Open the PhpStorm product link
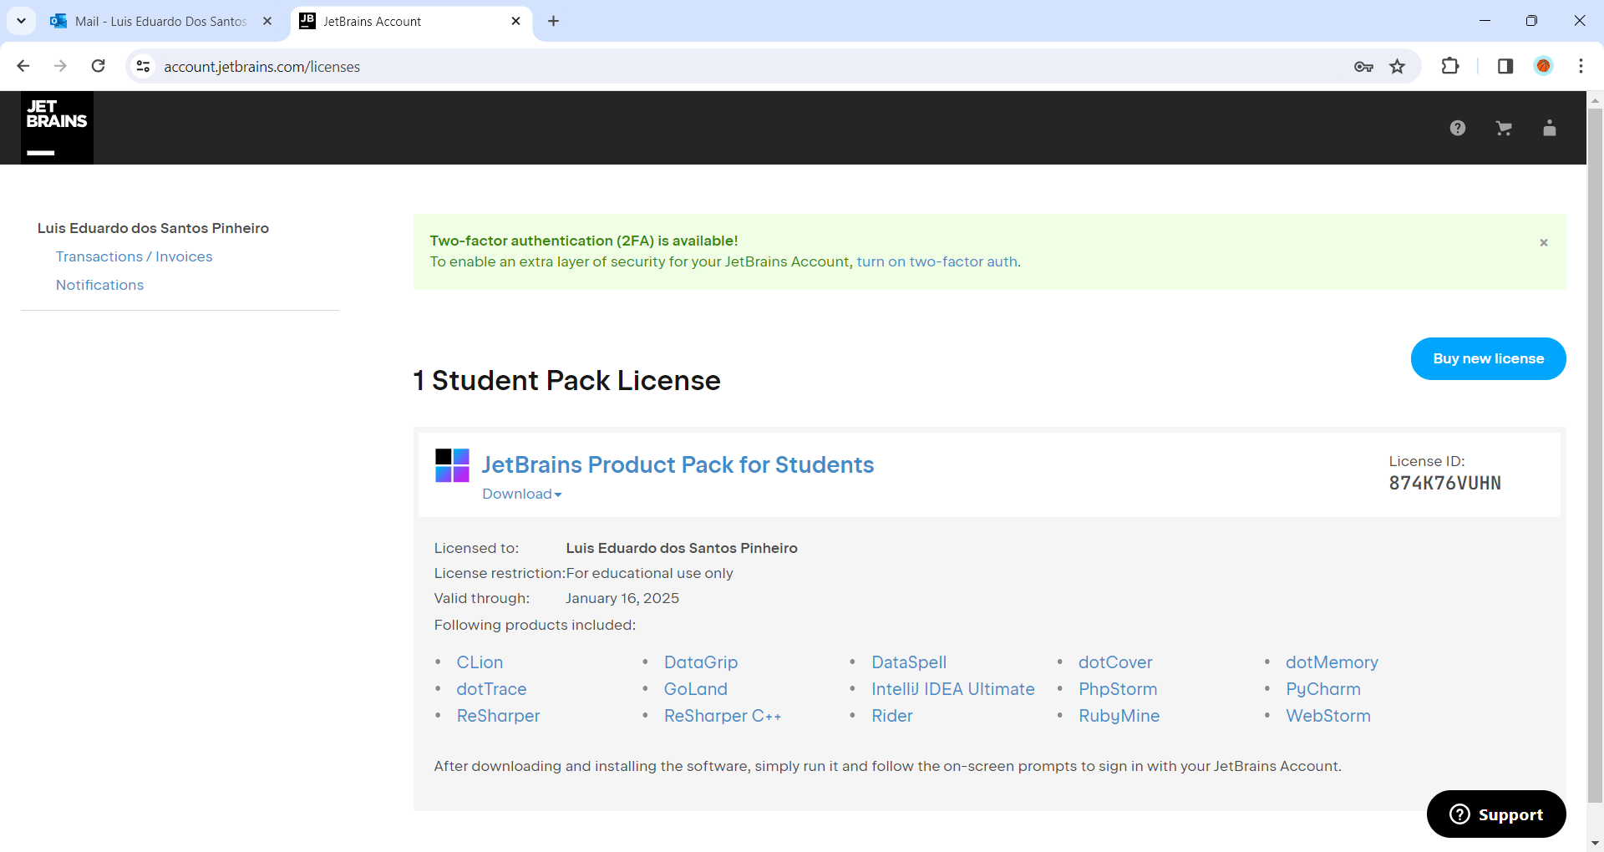The height and width of the screenshot is (852, 1604). 1118,689
